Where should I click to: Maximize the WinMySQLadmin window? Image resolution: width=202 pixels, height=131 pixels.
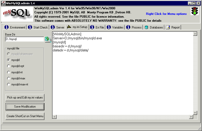[194, 3]
